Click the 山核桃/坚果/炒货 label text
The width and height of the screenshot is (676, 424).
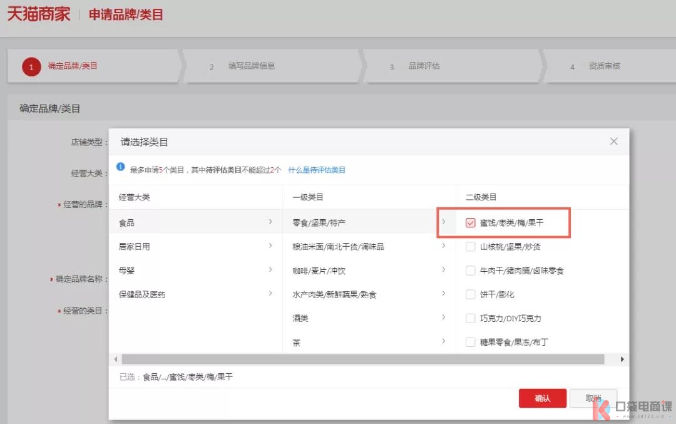[510, 247]
